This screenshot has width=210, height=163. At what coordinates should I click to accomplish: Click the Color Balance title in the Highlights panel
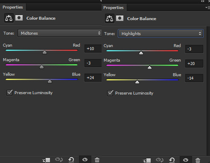(x=142, y=19)
